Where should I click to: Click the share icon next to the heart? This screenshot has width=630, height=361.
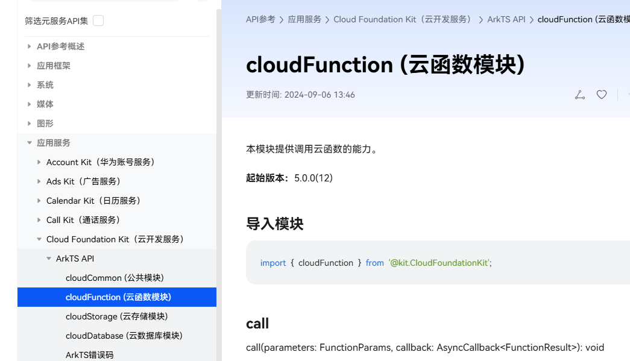(579, 95)
